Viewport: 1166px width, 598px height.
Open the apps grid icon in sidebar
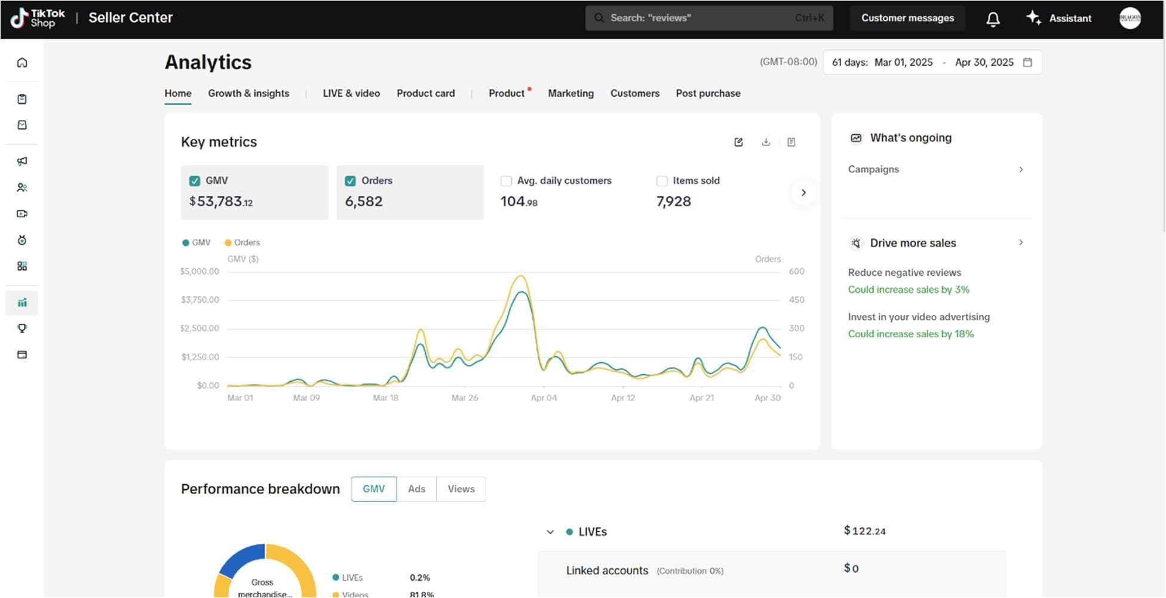(x=22, y=266)
